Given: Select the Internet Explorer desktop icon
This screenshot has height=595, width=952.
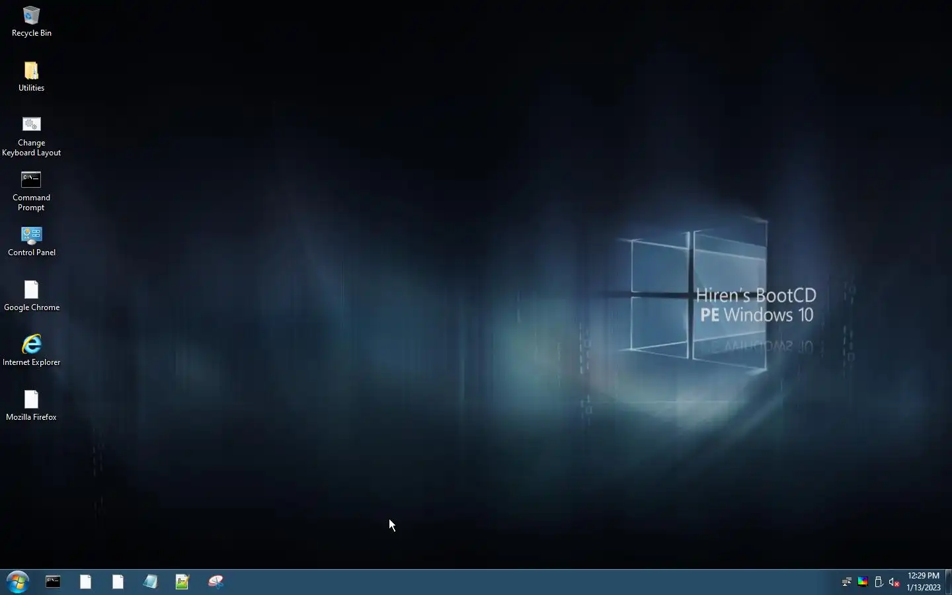Looking at the screenshot, I should click(31, 351).
